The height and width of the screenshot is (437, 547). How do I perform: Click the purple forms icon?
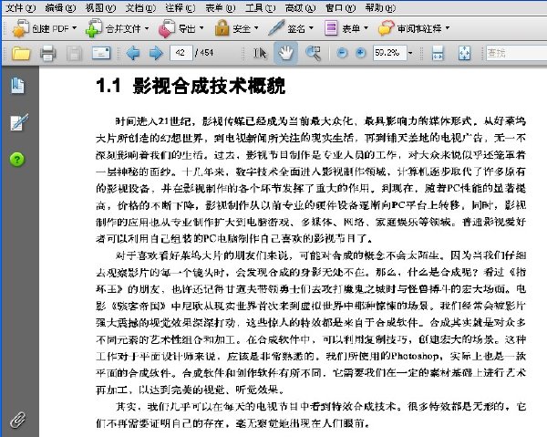click(x=331, y=28)
